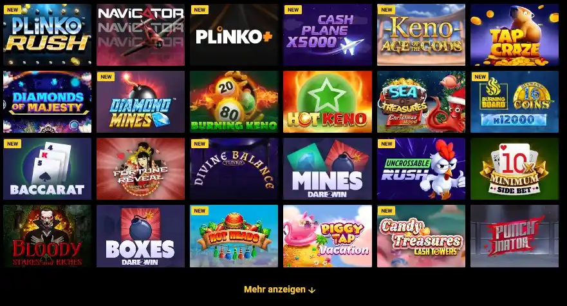Click the Keno Age of the Gods tile
Image resolution: width=567 pixels, height=306 pixels.
[x=421, y=35]
